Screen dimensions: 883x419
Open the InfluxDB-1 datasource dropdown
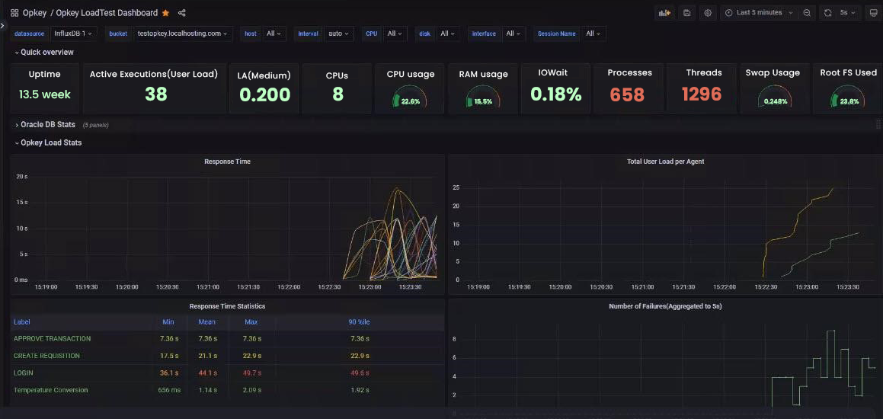[74, 34]
